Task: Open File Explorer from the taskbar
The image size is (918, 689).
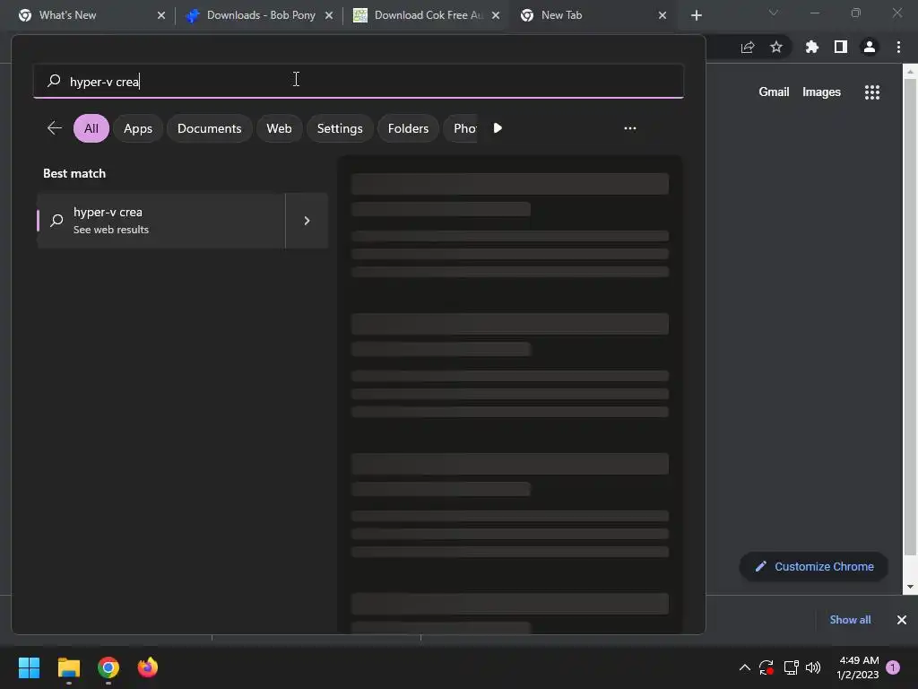Action: click(x=69, y=667)
